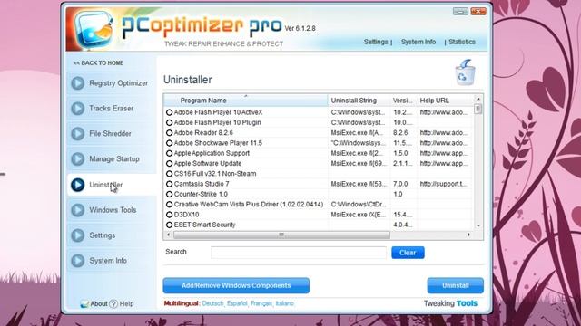Click the vertical scrollbar thumb
Screen dimensions: 581x326
pyautogui.click(x=478, y=109)
